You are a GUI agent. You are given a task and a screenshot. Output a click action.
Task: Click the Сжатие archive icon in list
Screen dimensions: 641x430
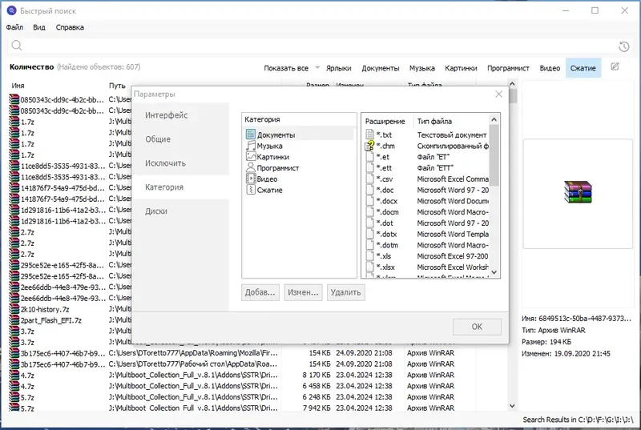tap(250, 190)
